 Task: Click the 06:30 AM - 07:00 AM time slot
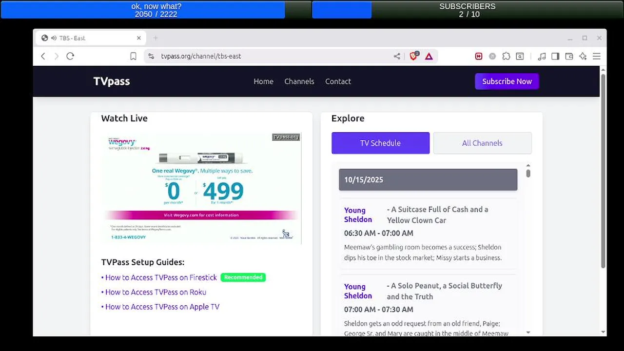pos(379,233)
